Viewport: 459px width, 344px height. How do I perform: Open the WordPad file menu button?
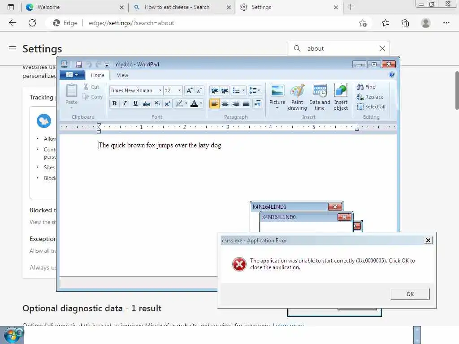pyautogui.click(x=72, y=75)
